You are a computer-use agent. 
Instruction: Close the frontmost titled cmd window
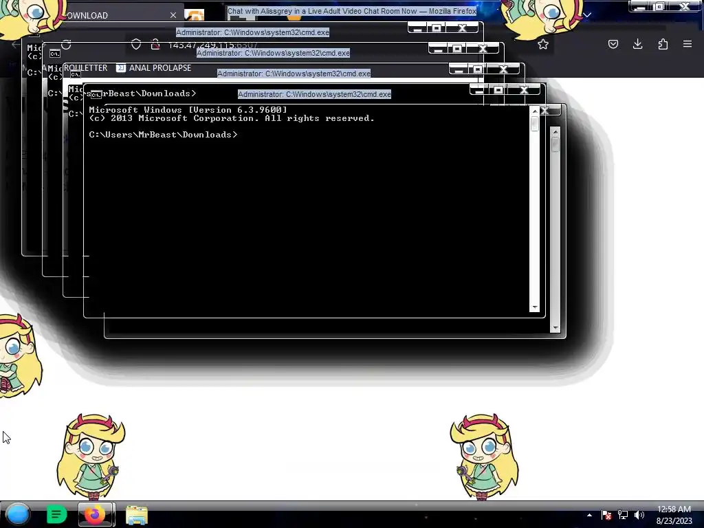coord(524,90)
